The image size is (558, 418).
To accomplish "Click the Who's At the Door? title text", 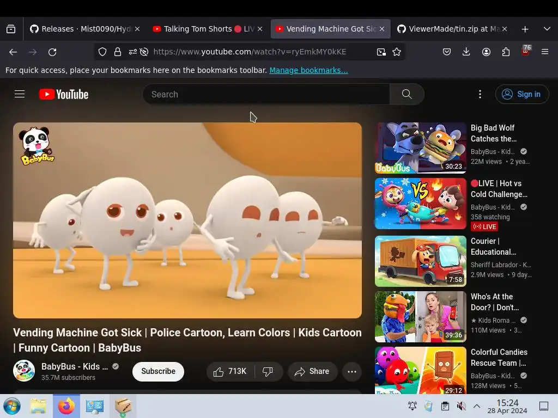I will [x=495, y=302].
